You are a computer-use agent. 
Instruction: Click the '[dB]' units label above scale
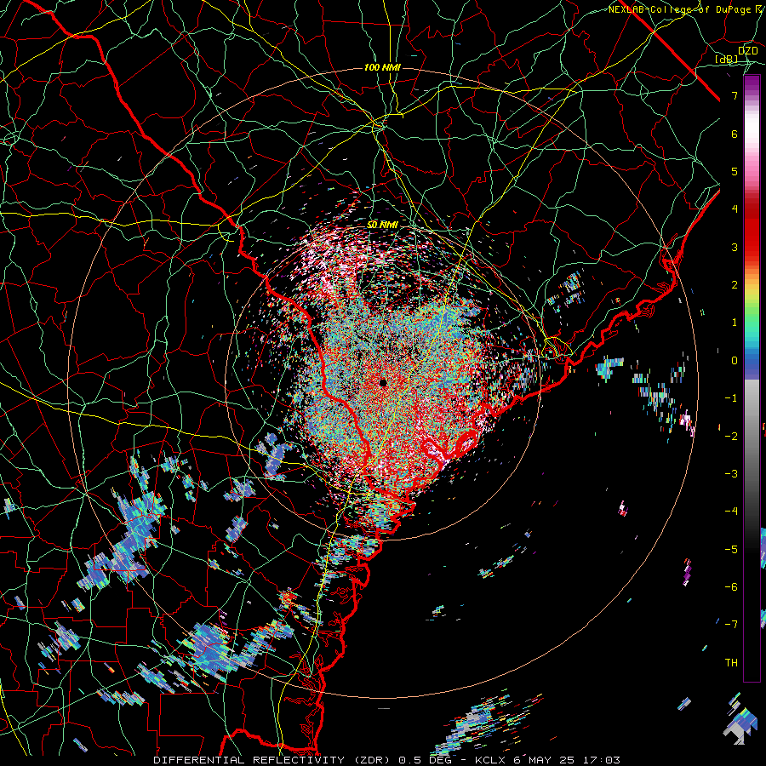click(727, 60)
